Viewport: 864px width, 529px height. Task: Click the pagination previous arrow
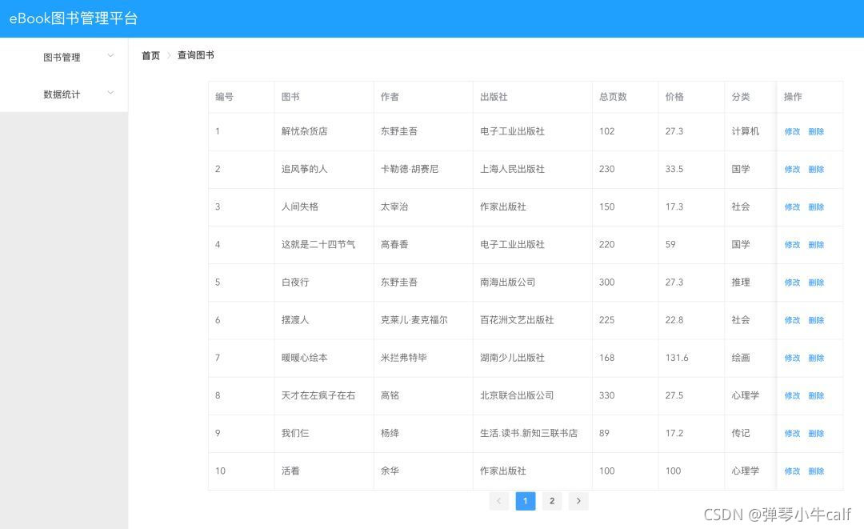click(x=498, y=500)
